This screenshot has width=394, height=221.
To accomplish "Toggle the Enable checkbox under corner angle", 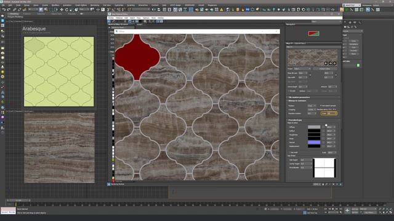I will click(289, 91).
